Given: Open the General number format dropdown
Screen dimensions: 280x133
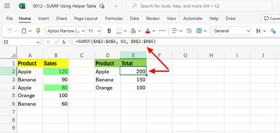Looking at the screenshot, I should tap(231, 31).
